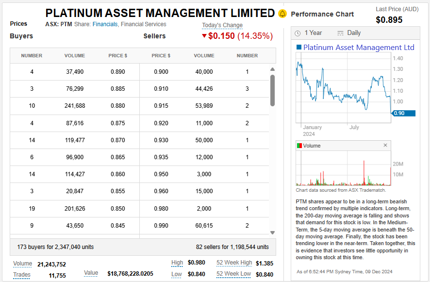Click the red-green Volume indicator icon

click(x=299, y=146)
